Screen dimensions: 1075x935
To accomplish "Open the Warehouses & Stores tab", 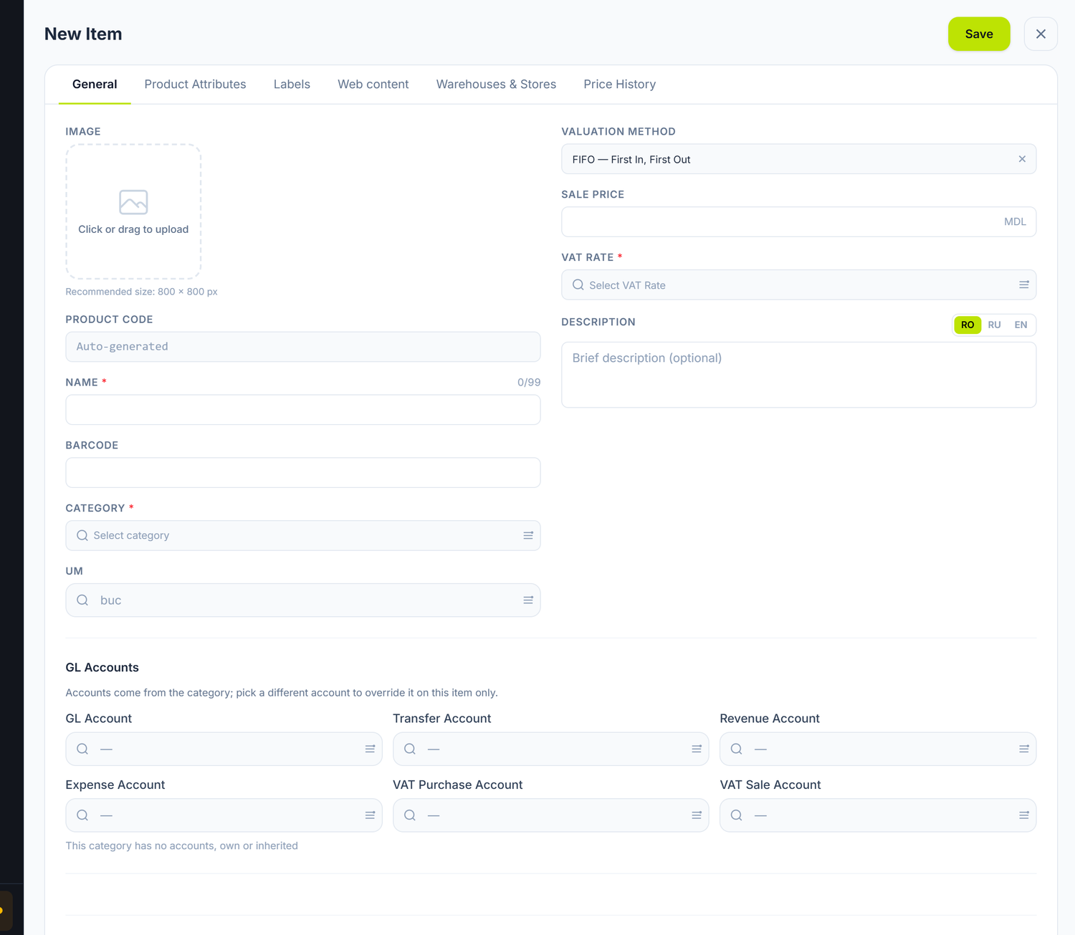I will 496,85.
